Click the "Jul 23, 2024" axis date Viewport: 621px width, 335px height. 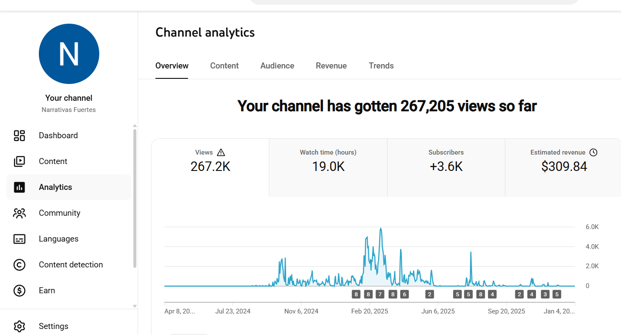233,311
